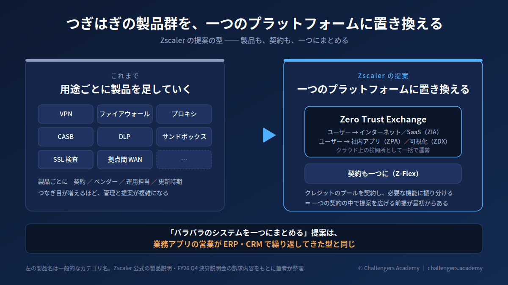
Task: Select the CASB product box
Action: point(66,137)
